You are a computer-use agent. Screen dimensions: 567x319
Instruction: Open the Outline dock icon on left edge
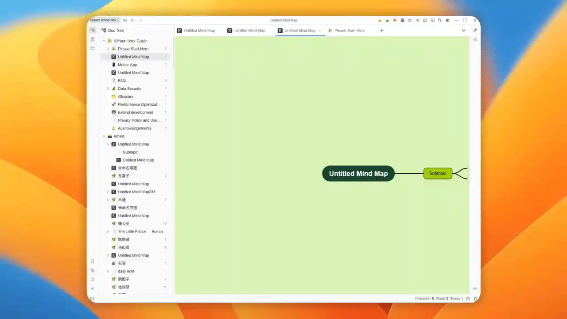pyautogui.click(x=93, y=39)
